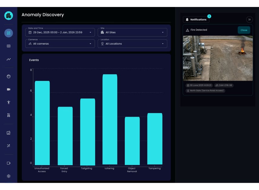Click the 'All cameras' value text
The height and width of the screenshot is (190, 259).
[x=41, y=44]
